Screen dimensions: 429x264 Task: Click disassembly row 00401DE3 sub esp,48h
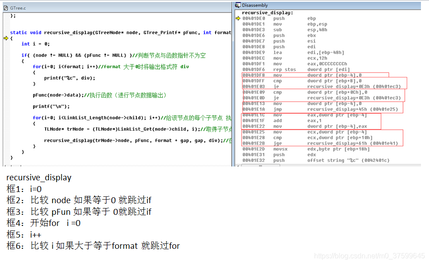(x=285, y=30)
